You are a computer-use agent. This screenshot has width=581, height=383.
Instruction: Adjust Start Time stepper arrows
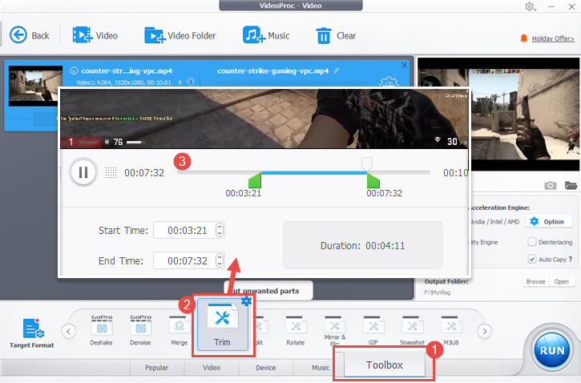point(220,231)
